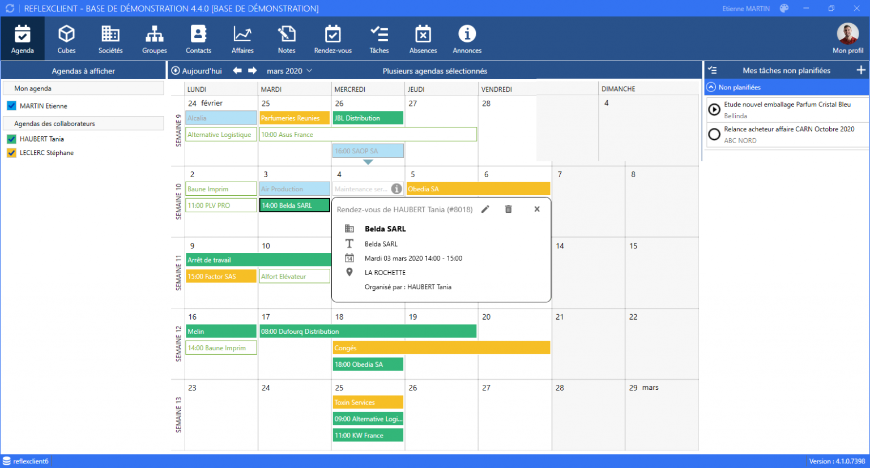Open the Contacts module
870x468 pixels.
coord(198,39)
